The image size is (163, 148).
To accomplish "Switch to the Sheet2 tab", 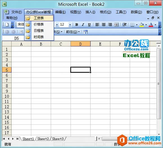I will tap(43, 139).
